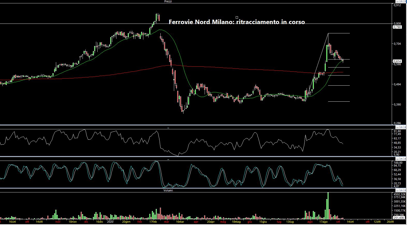Click the '16mar' date label
This screenshot has height=225, width=407.
pos(180,222)
